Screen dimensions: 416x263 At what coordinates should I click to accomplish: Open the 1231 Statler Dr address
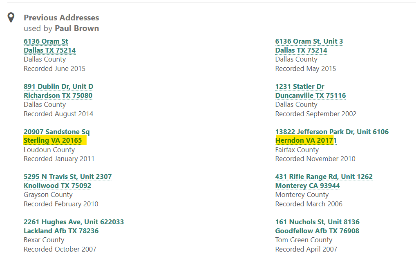point(300,86)
